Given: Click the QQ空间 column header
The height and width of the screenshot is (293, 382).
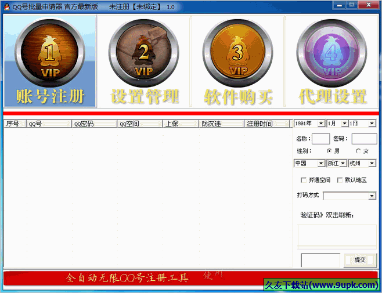Looking at the screenshot, I should point(139,124).
